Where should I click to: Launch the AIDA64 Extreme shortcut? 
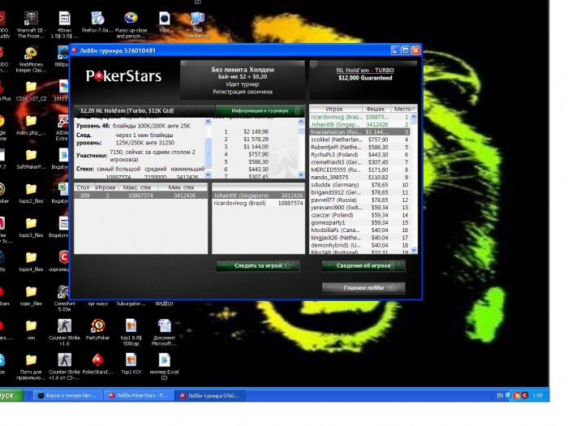62,127
